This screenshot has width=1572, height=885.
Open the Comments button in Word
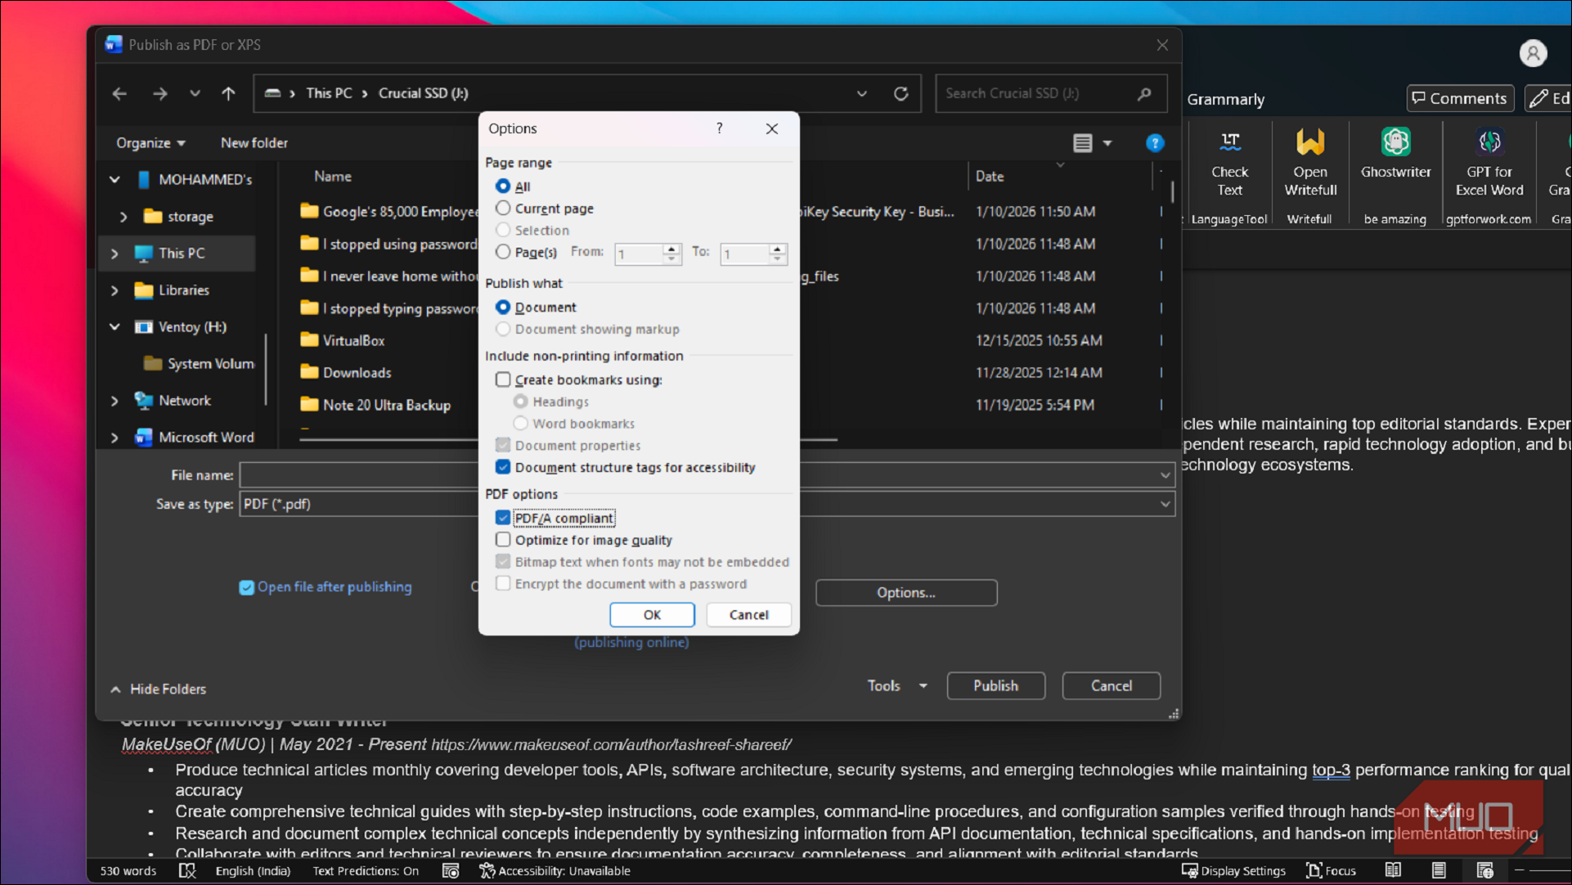tap(1460, 98)
